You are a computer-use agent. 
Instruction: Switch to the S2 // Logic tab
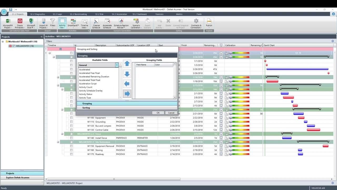tap(57, 14)
